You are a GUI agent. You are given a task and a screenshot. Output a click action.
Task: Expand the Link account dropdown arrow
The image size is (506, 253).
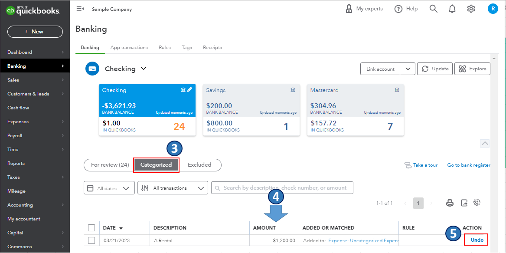[x=408, y=69]
